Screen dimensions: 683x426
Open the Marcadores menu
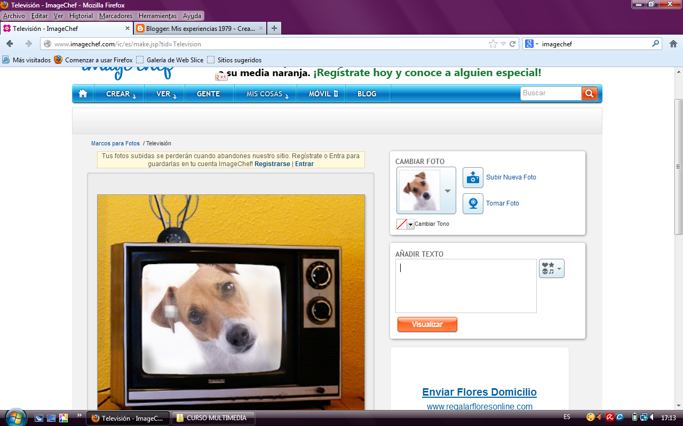coord(114,15)
